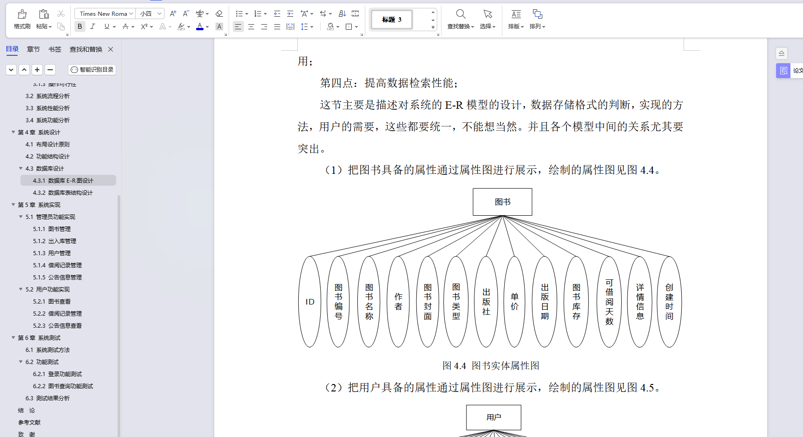Toggle Bold formatting
803x437 pixels.
tap(80, 26)
